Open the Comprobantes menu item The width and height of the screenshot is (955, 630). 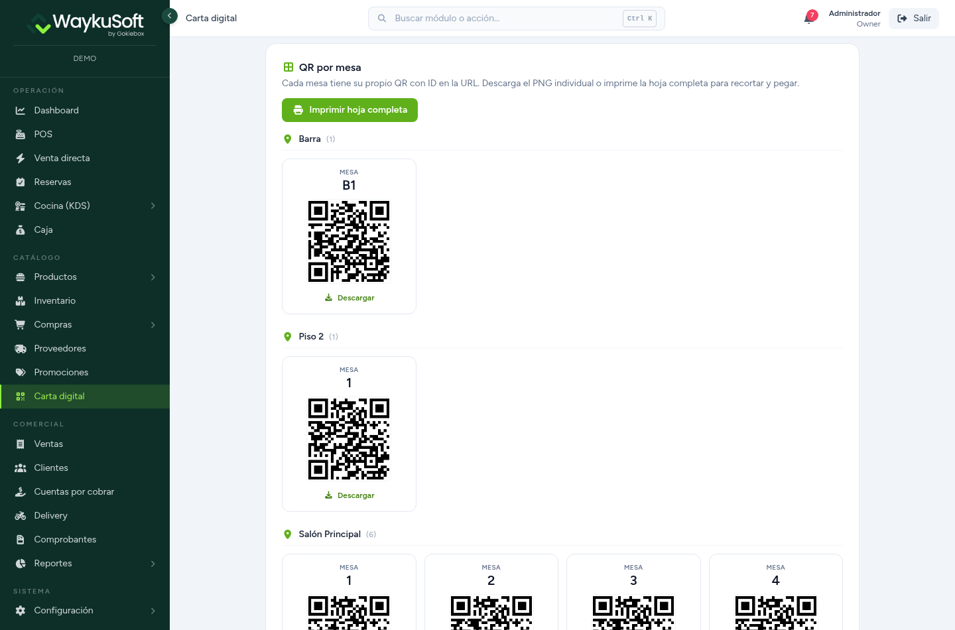85,540
